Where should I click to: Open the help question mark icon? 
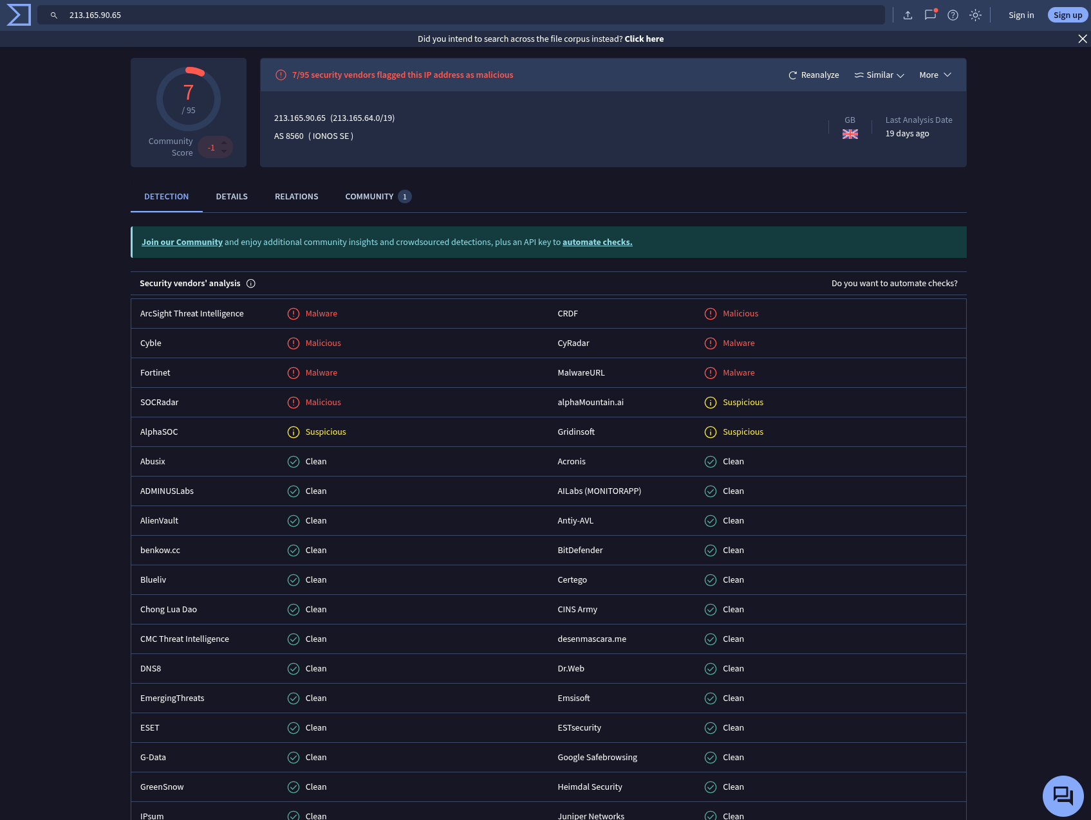coord(953,15)
